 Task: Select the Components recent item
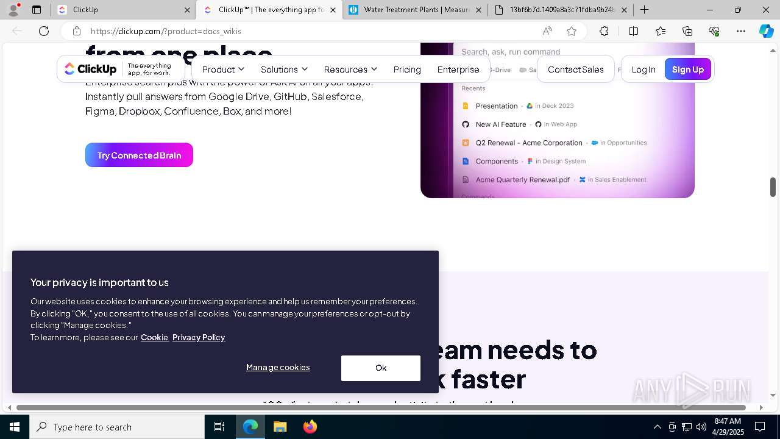pos(523,161)
